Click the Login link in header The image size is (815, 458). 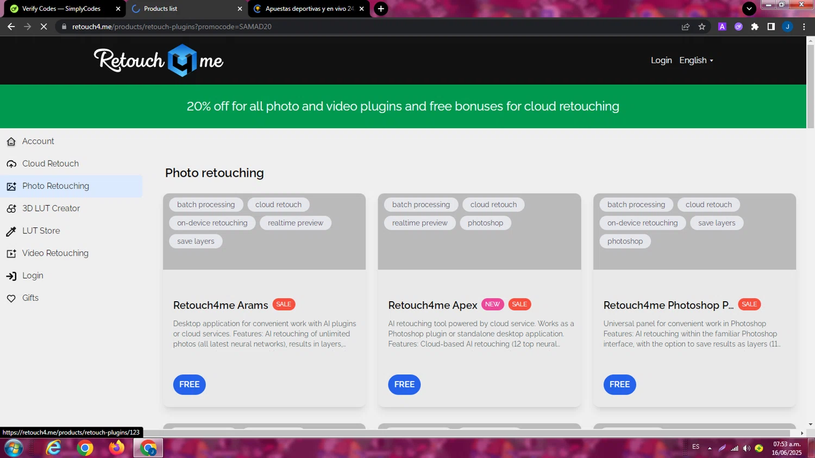(x=661, y=60)
